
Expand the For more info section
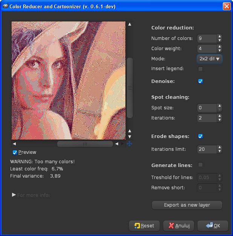[x=14, y=195]
